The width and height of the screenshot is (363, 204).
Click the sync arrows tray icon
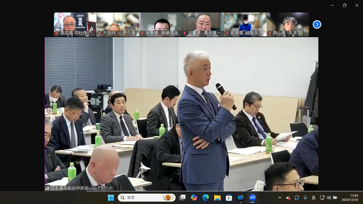tap(297, 198)
